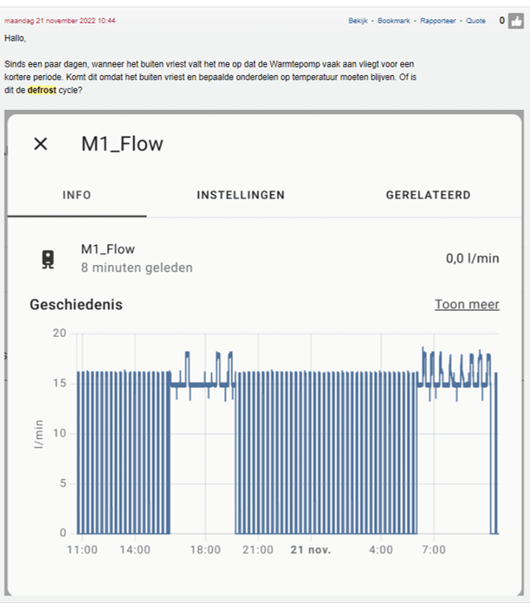The image size is (530, 608).
Task: Click the like count number
Action: [x=502, y=21]
